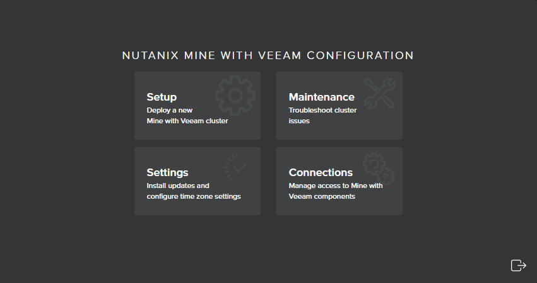This screenshot has width=537, height=283.
Task: Click the Nutanix Mine with Veeam Configuration title
Action: point(268,55)
